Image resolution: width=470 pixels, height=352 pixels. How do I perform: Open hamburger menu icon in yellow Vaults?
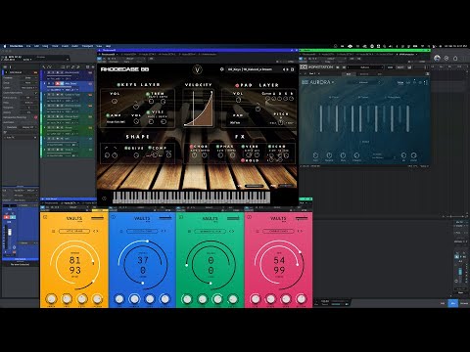54,231
